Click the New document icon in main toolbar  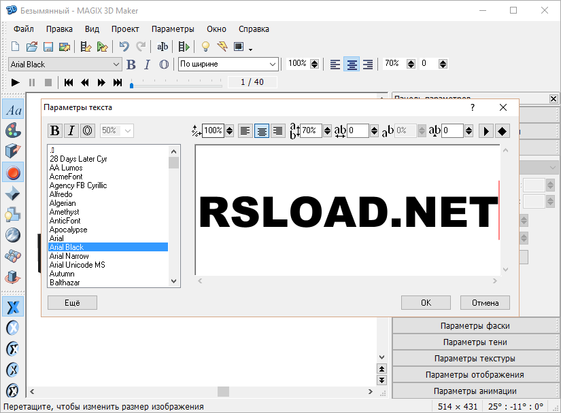pyautogui.click(x=15, y=46)
